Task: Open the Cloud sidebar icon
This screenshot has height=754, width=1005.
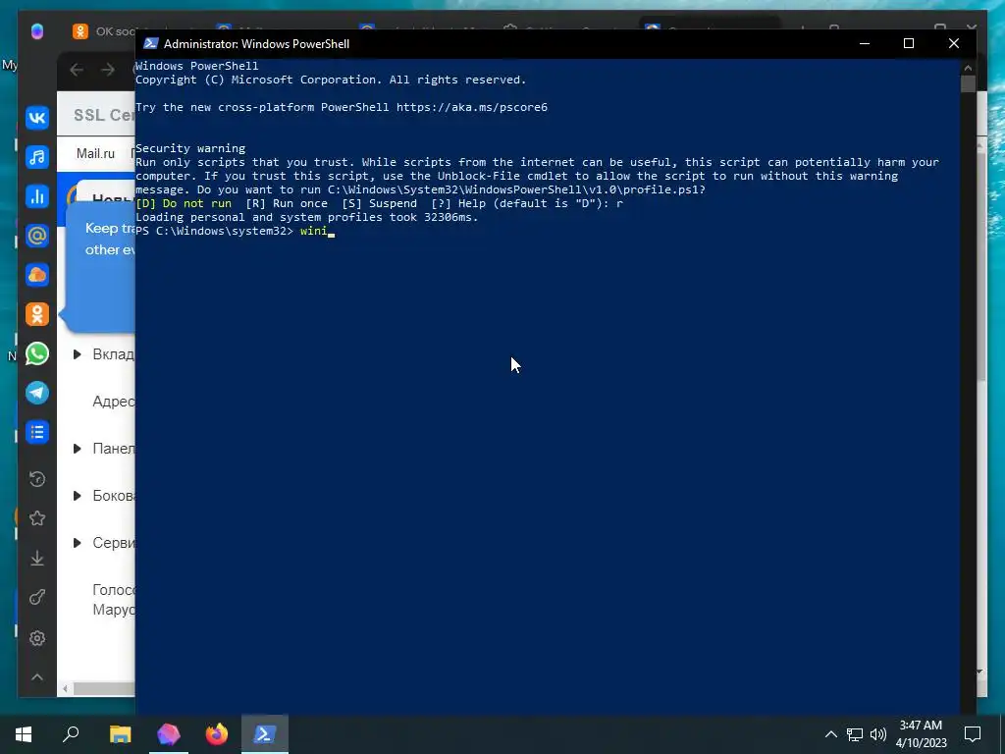Action: click(37, 275)
